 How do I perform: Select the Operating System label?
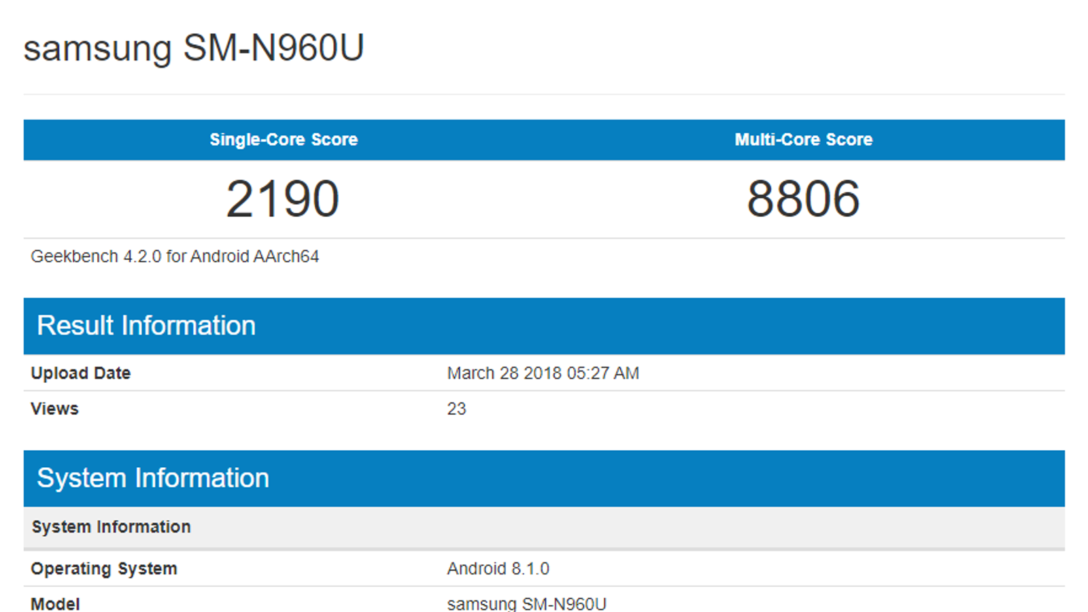click(x=104, y=568)
